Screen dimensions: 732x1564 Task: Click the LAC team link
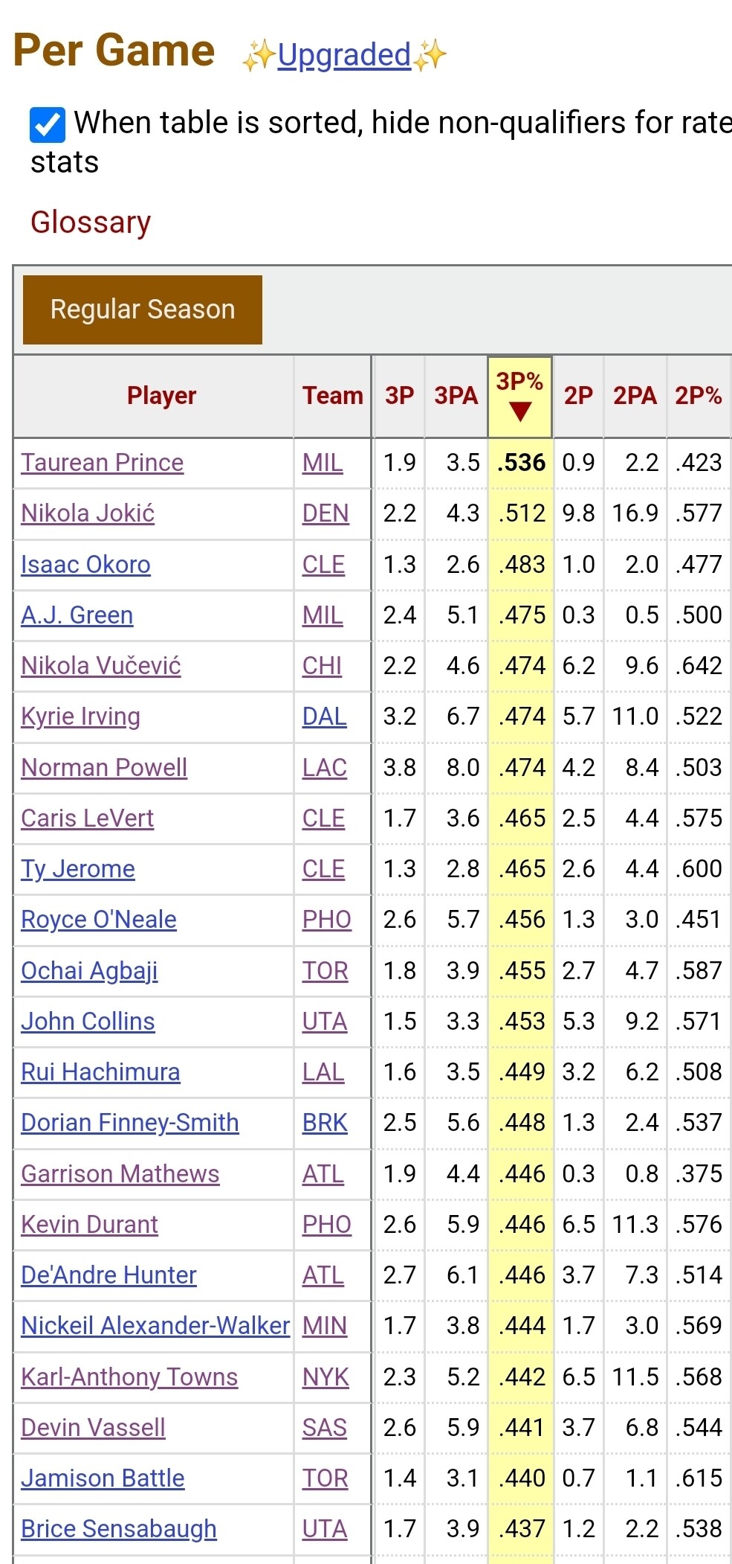(324, 768)
